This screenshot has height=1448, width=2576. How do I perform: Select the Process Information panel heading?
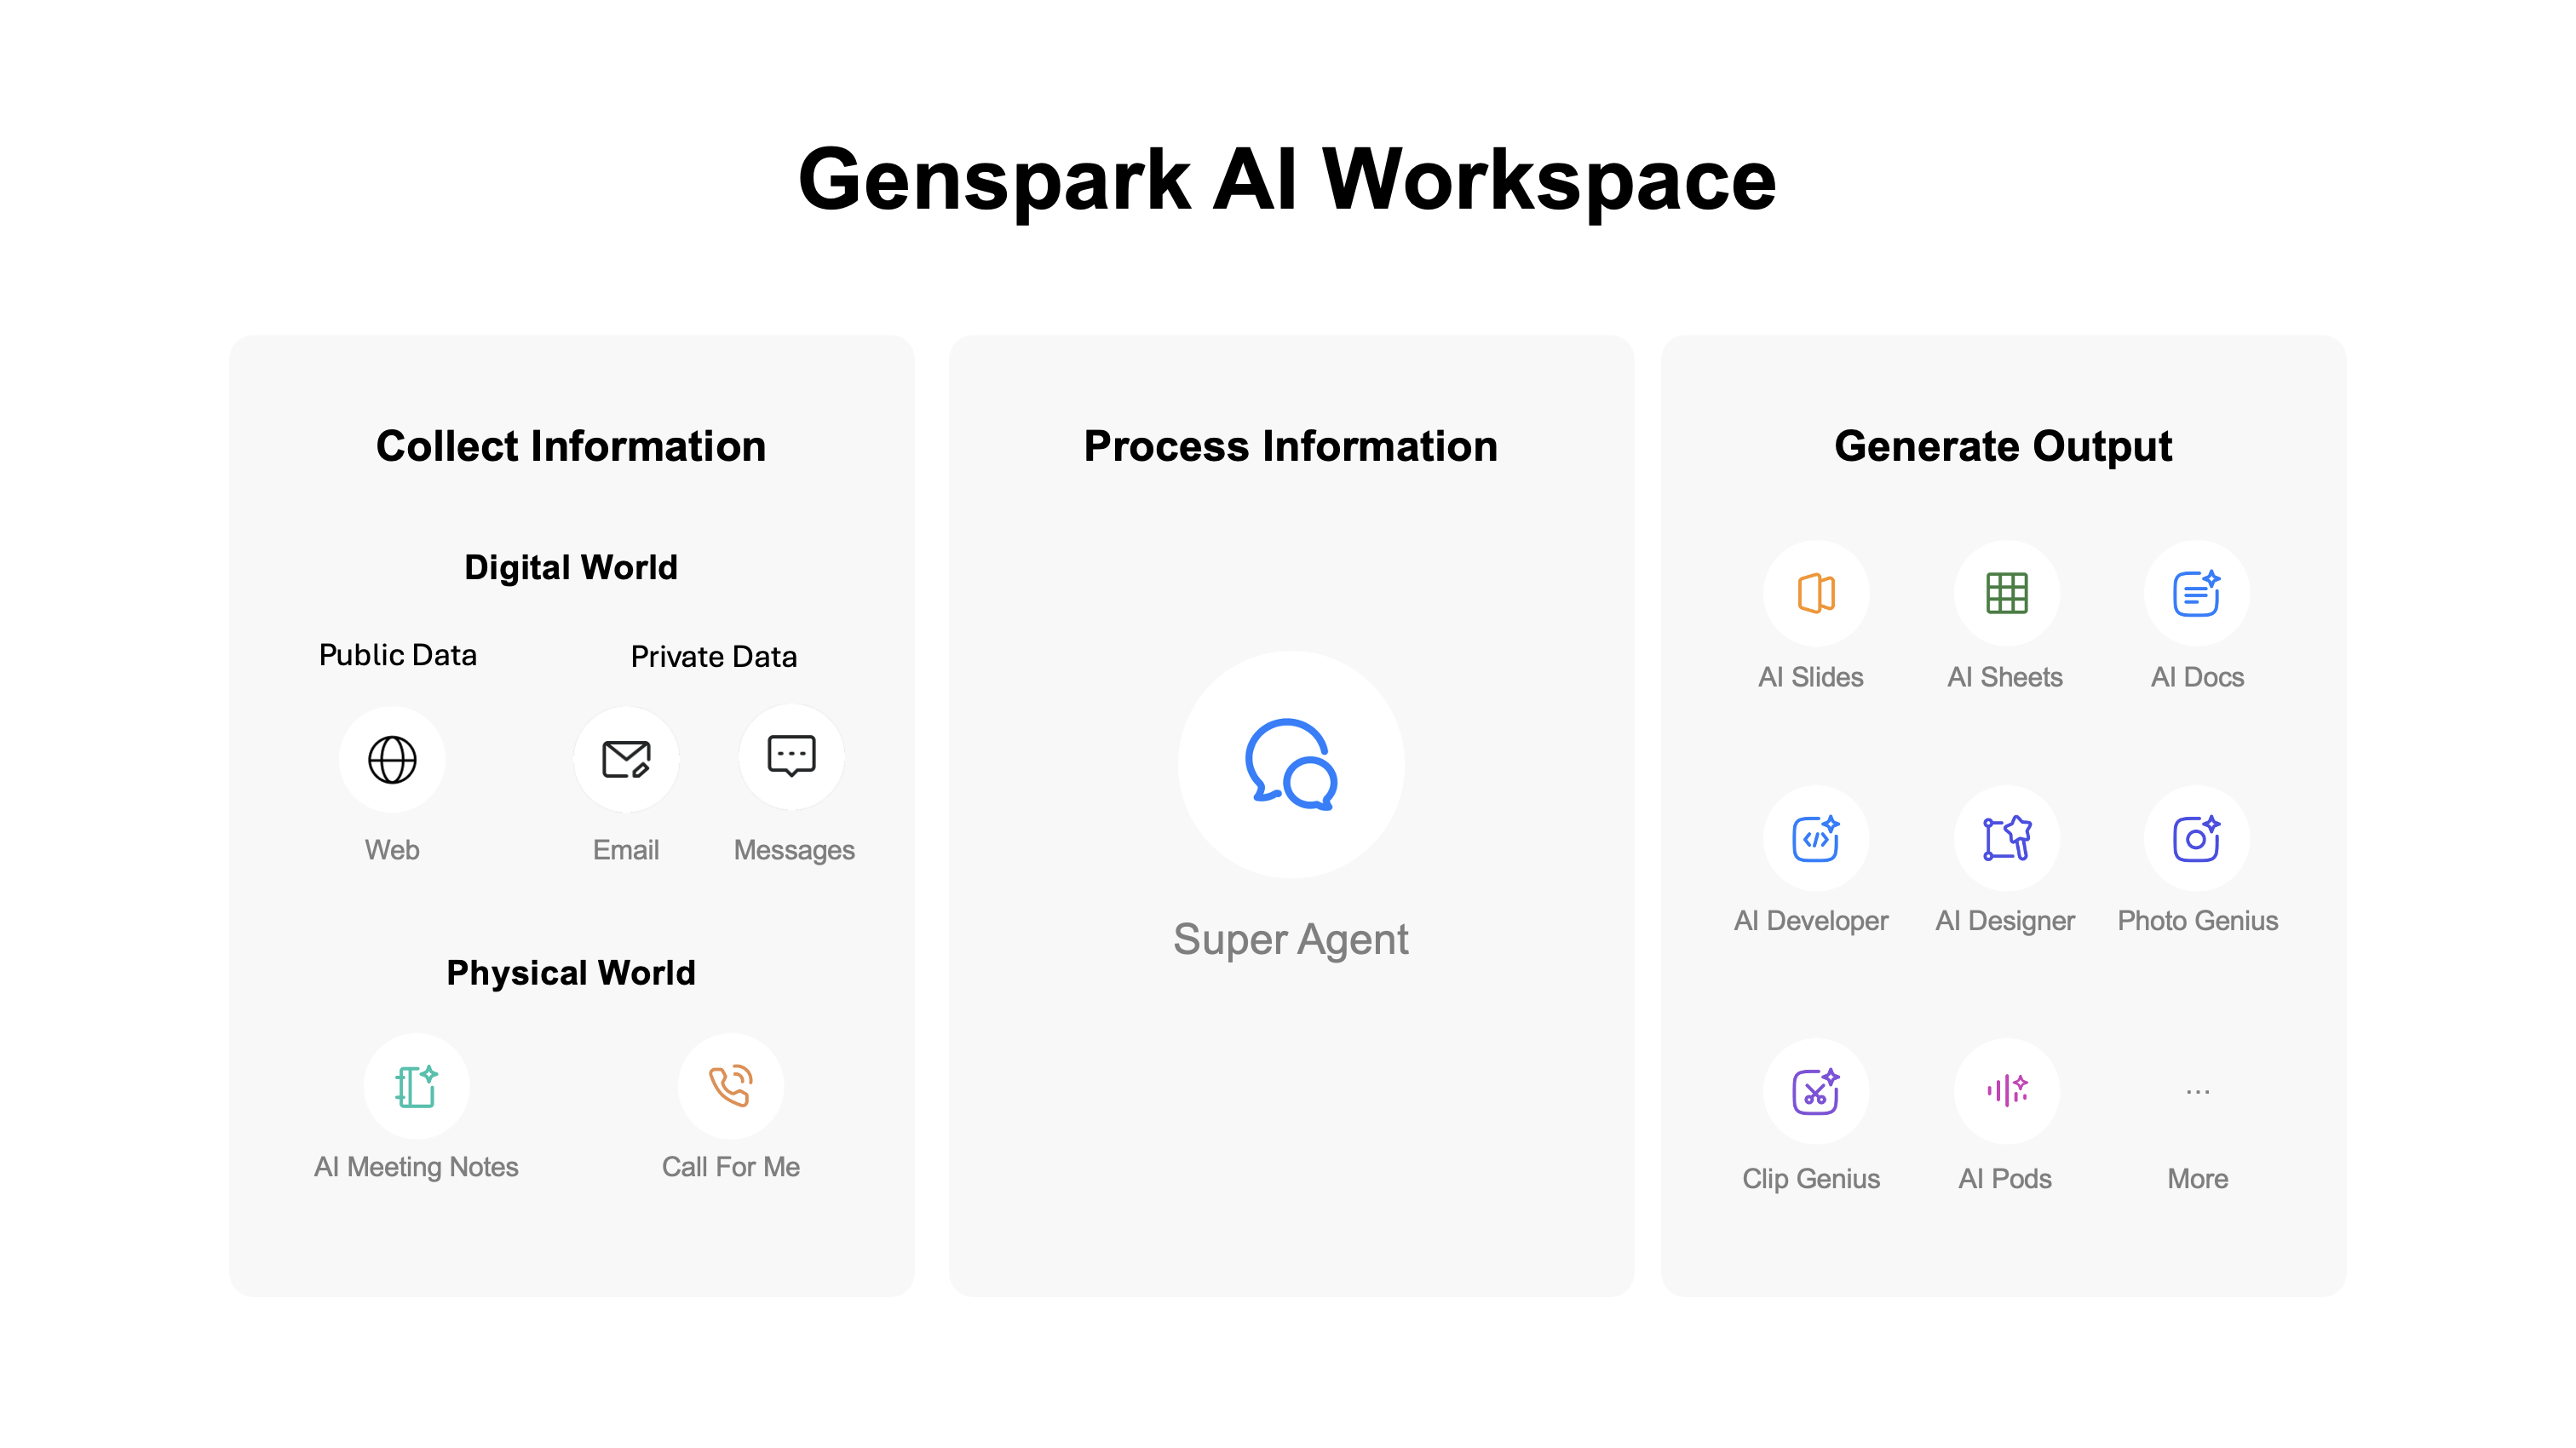pos(1290,446)
